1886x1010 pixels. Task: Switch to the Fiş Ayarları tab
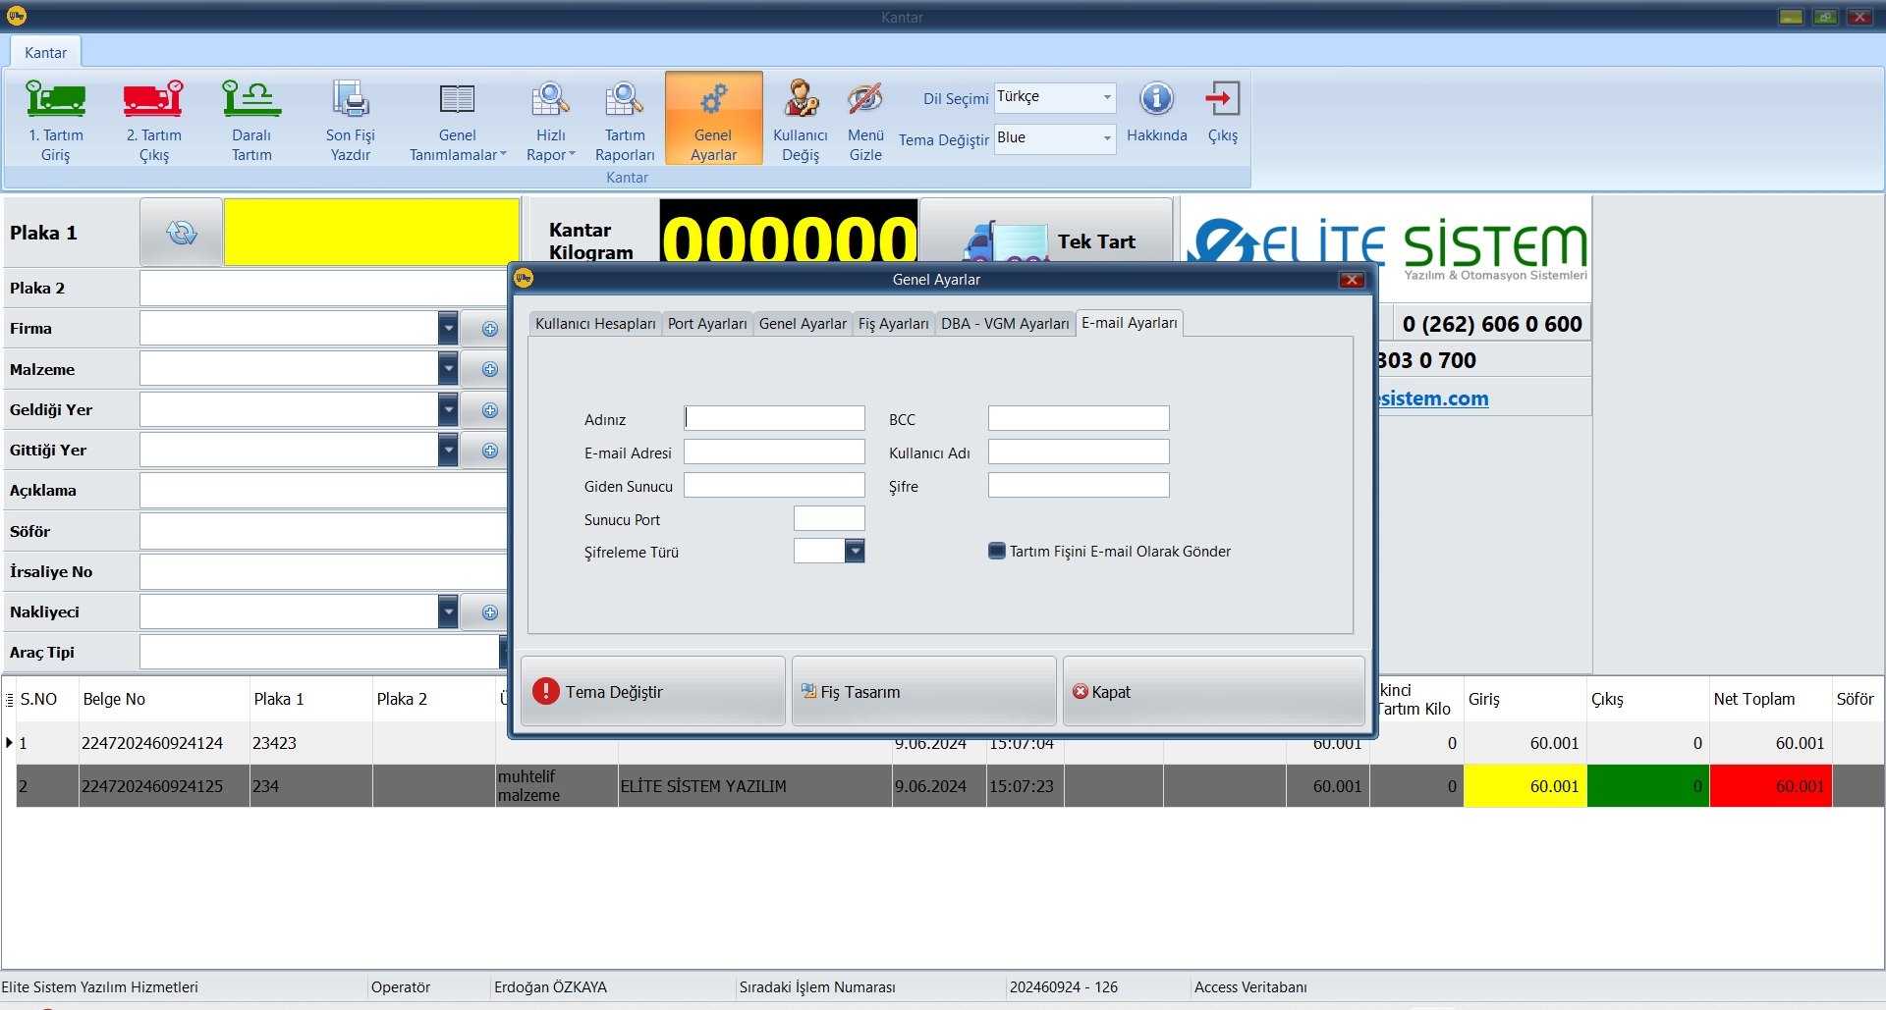[893, 324]
